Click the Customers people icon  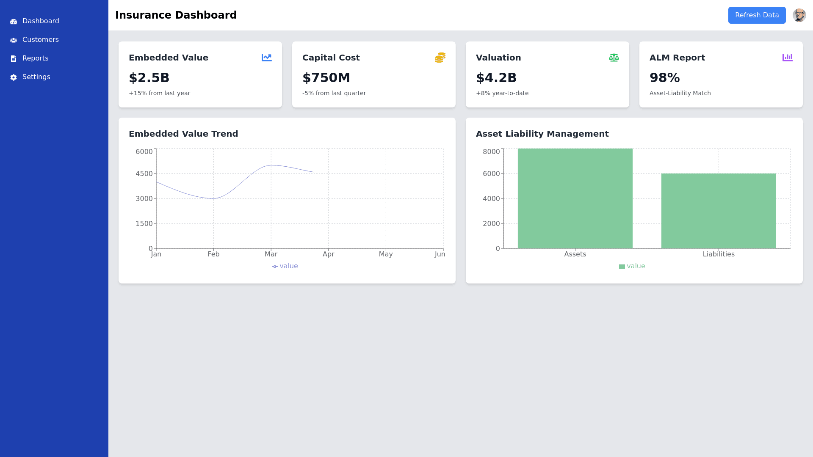(14, 40)
